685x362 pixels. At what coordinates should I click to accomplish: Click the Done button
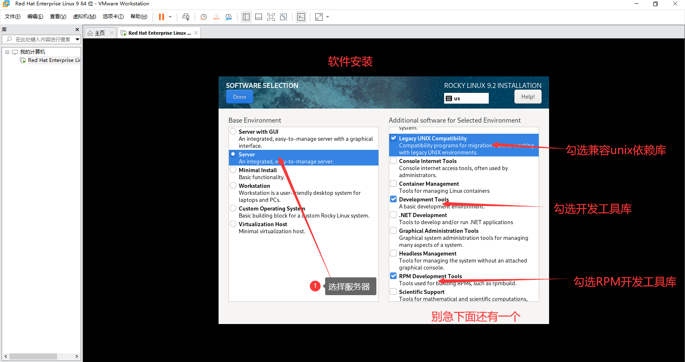(x=240, y=97)
